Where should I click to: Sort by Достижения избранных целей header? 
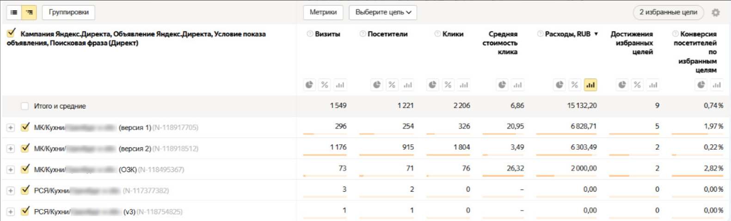tap(632, 43)
